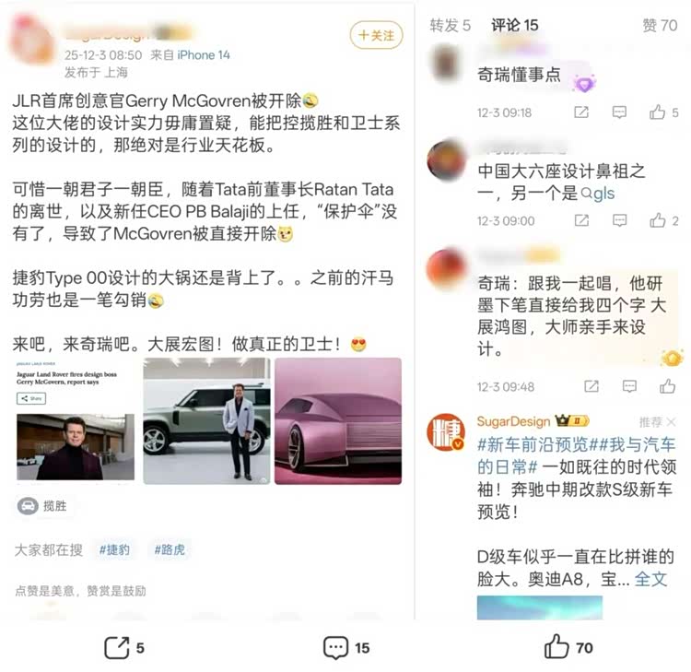
Task: Tap the bottom bar repost icon
Action: (117, 647)
